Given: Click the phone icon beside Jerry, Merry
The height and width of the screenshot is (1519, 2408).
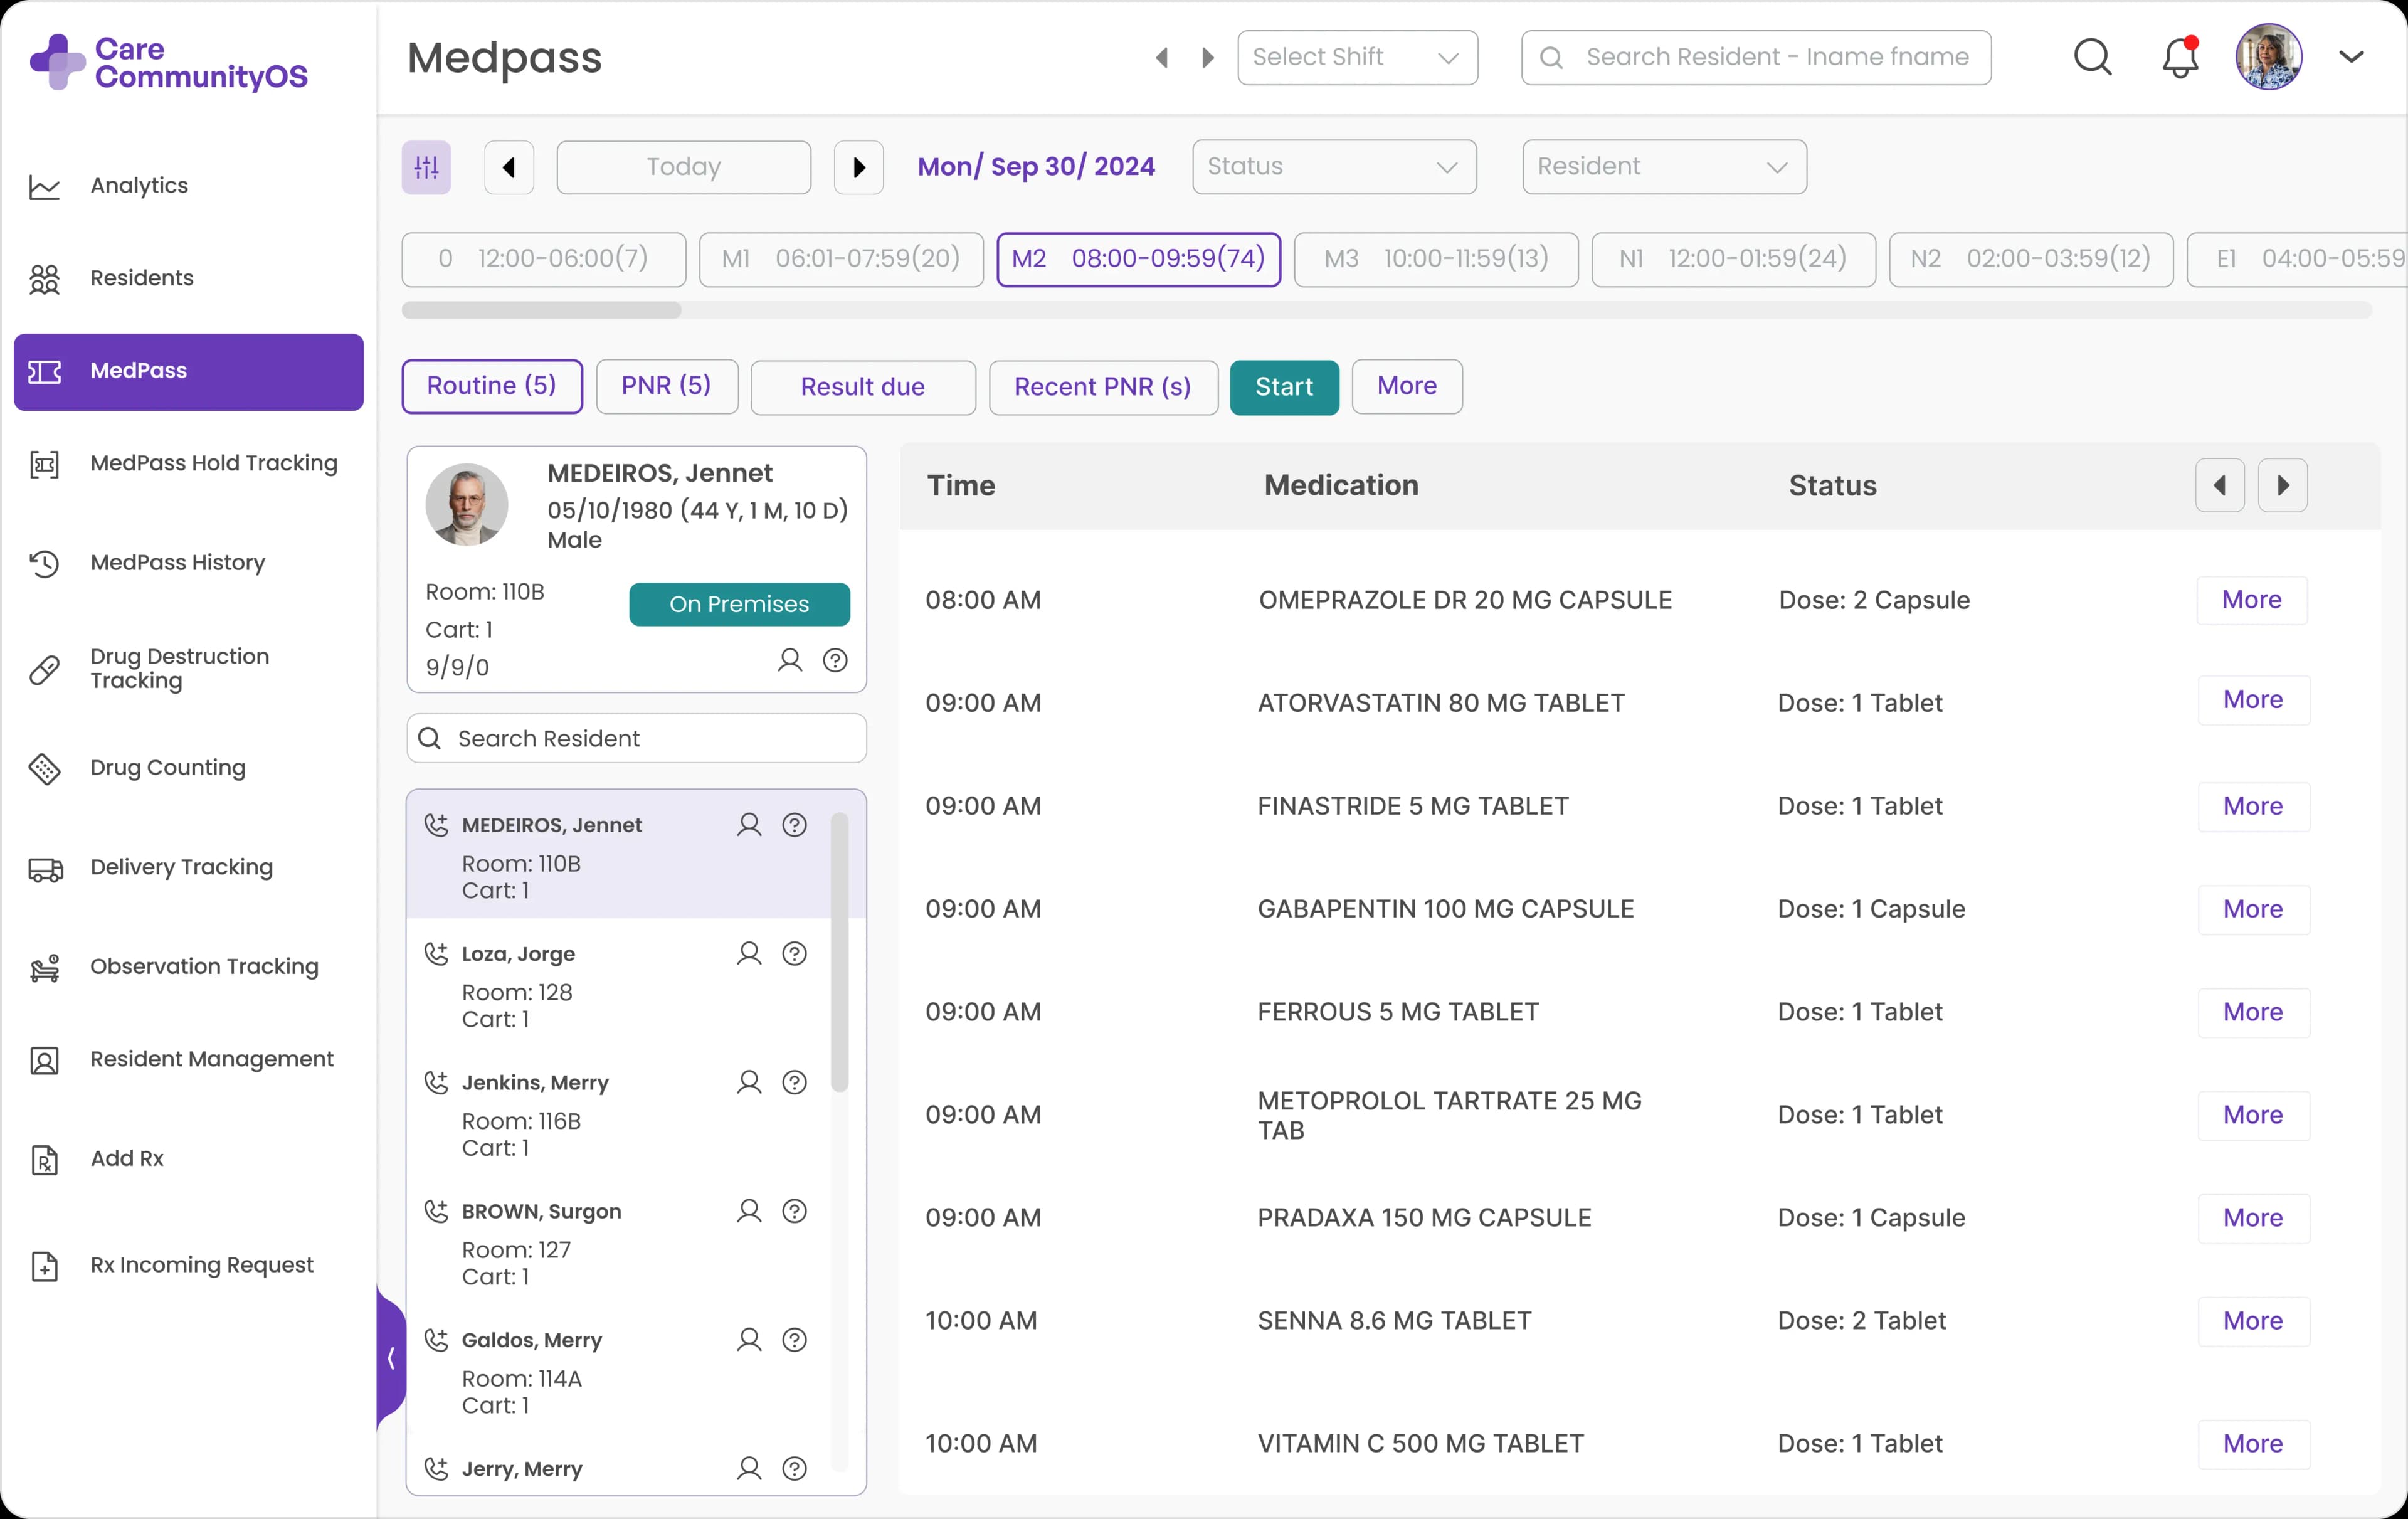Looking at the screenshot, I should [436, 1469].
